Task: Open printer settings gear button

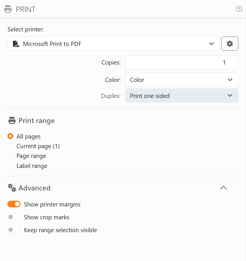Action: coord(229,44)
